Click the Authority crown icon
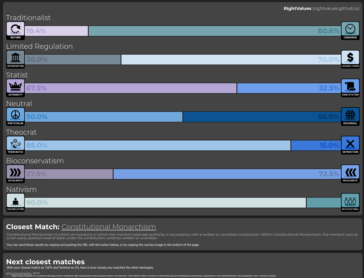The width and height of the screenshot is (364, 278). pos(15,86)
